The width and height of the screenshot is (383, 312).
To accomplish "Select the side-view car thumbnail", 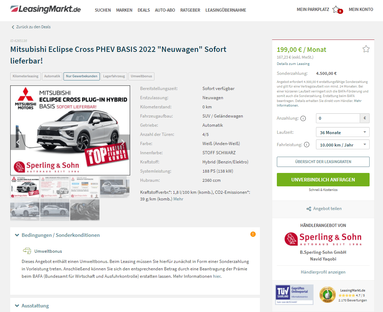I will coord(55,210).
